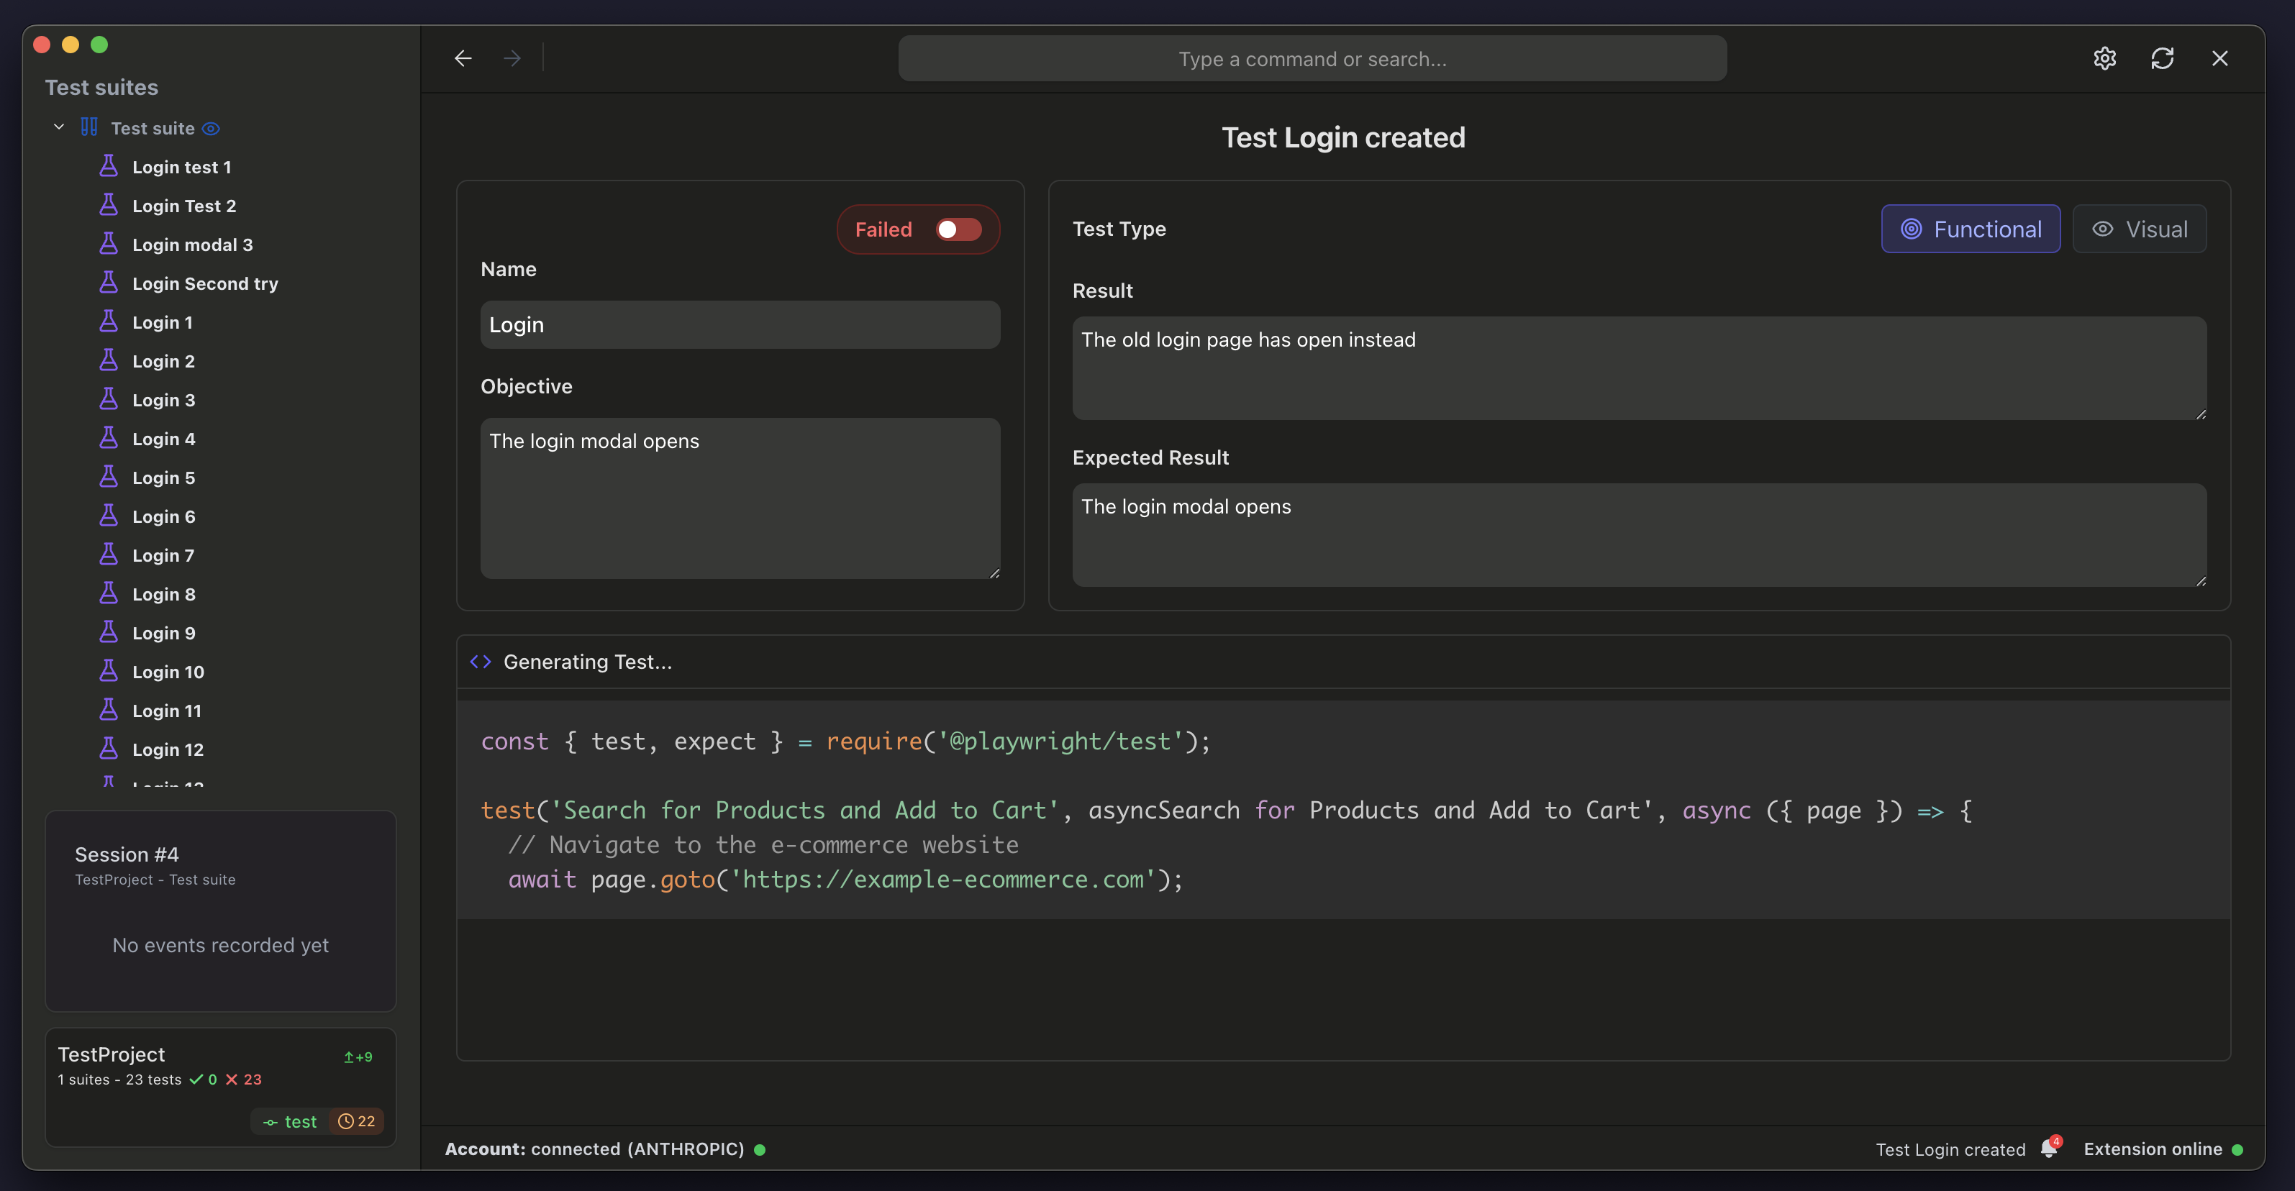The width and height of the screenshot is (2295, 1191).
Task: Click flask icon of Login 8
Action: tap(109, 593)
